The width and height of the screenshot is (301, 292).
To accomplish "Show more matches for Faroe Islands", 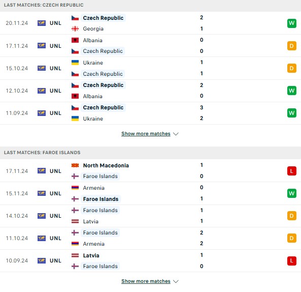I will pyautogui.click(x=146, y=281).
